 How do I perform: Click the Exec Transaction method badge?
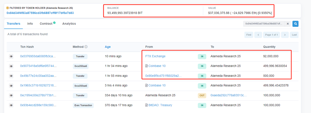[83, 105]
